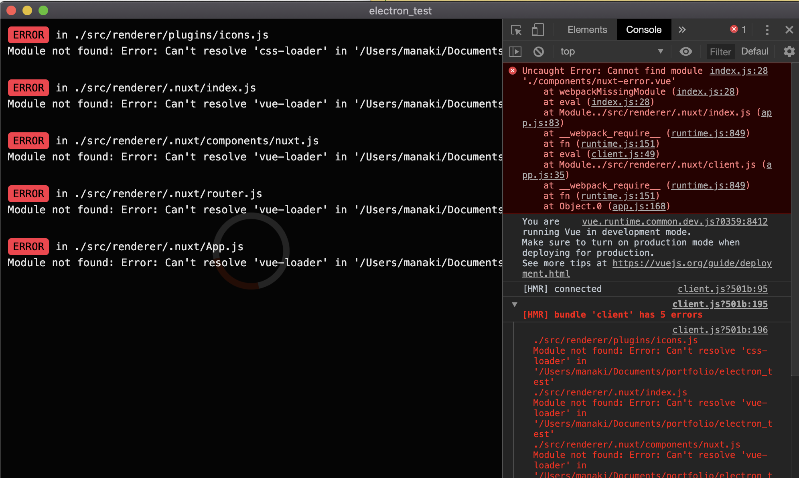The image size is (799, 478).
Task: Click ERROR badge for .nuxt/router.js
Action: pos(28,194)
